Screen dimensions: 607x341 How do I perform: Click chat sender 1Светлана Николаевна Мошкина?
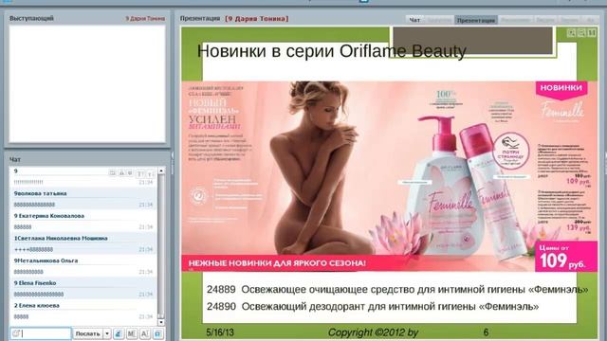click(x=61, y=238)
